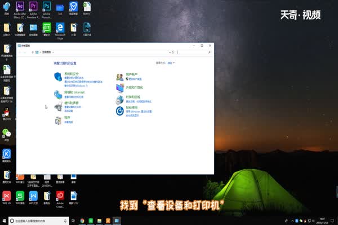338x225 pixels.
Task: Click the Clock and Region heading link
Action: point(133,97)
